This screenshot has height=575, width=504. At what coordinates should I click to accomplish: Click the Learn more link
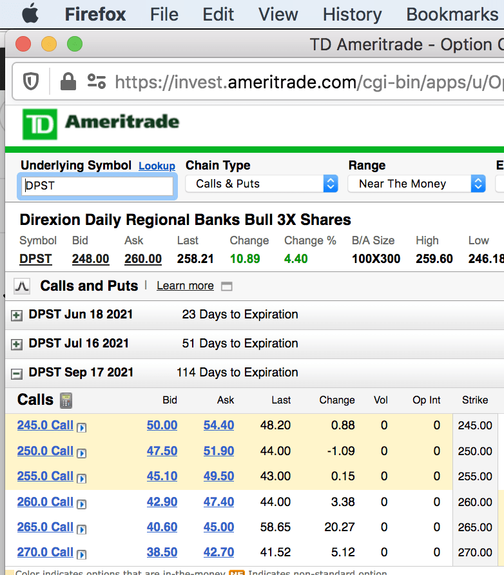[x=185, y=286]
